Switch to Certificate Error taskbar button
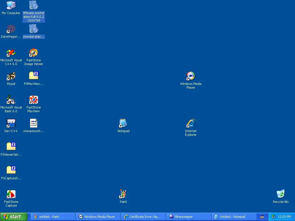295x221 pixels. 143,217
